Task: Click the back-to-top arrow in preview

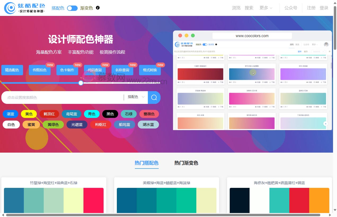Action: [x=326, y=124]
